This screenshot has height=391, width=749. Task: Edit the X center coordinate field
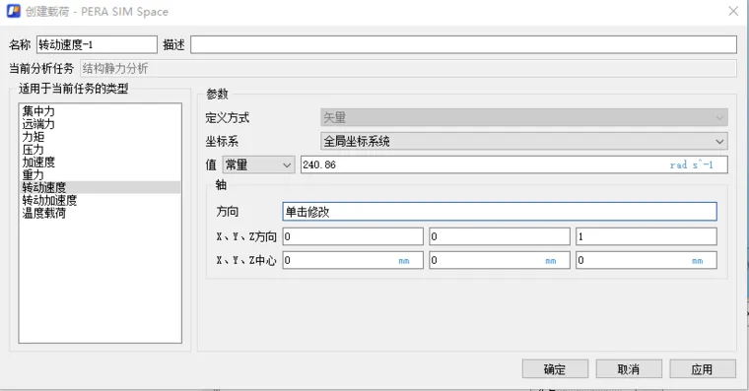pos(353,261)
